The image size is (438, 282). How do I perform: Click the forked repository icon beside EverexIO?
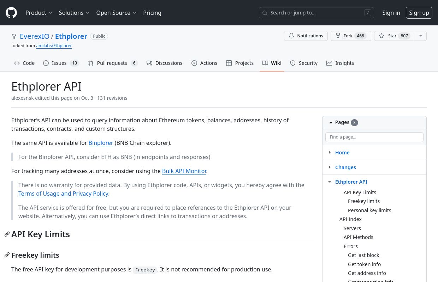click(14, 36)
